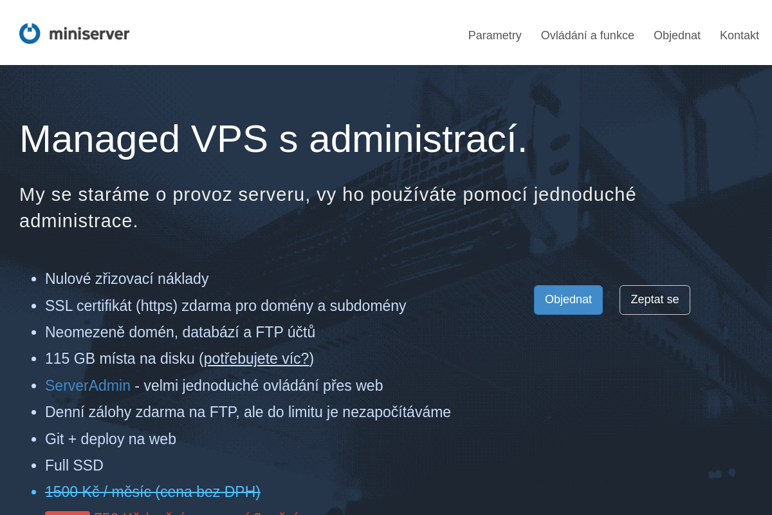Click the hero subtitle about jednoduché administrace
772x515 pixels.
pyautogui.click(x=327, y=207)
